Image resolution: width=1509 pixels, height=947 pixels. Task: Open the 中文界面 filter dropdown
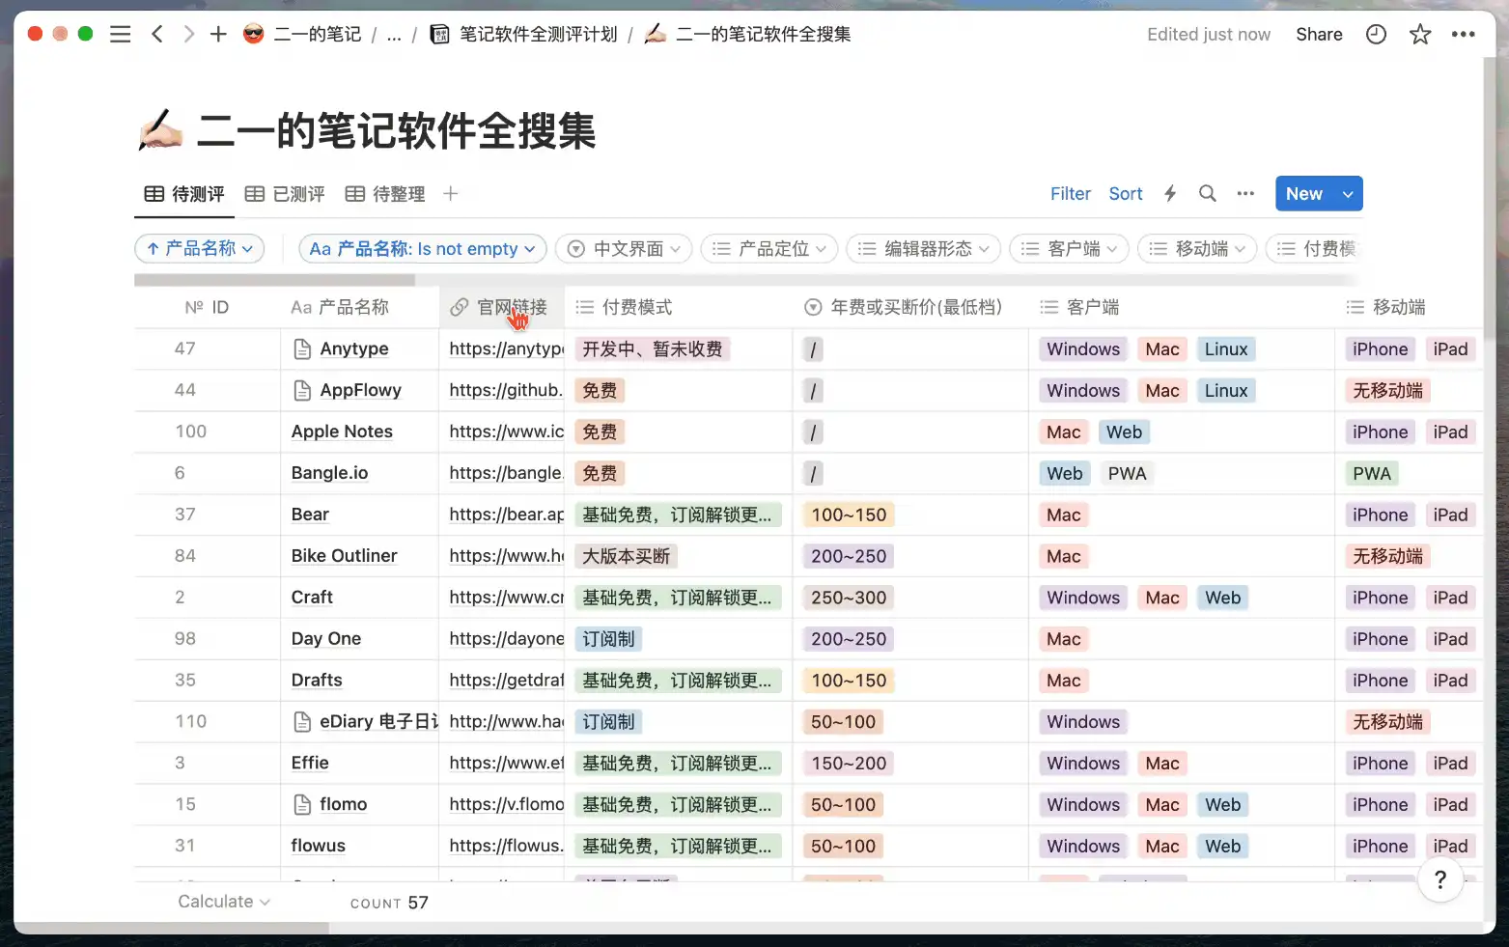click(625, 249)
